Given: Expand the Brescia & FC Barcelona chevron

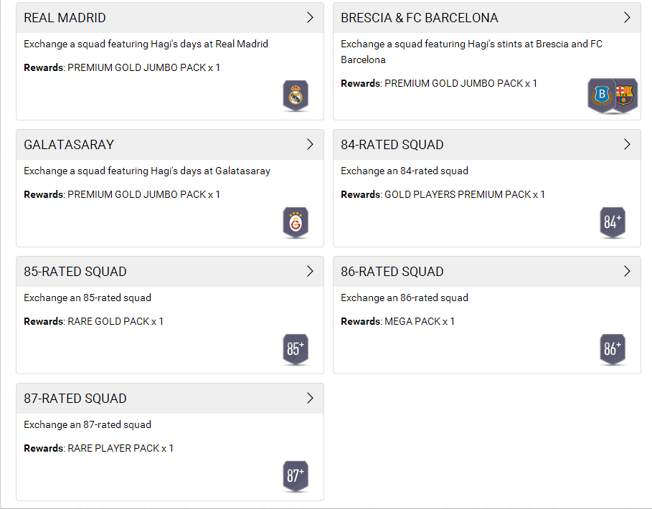Looking at the screenshot, I should 627,18.
